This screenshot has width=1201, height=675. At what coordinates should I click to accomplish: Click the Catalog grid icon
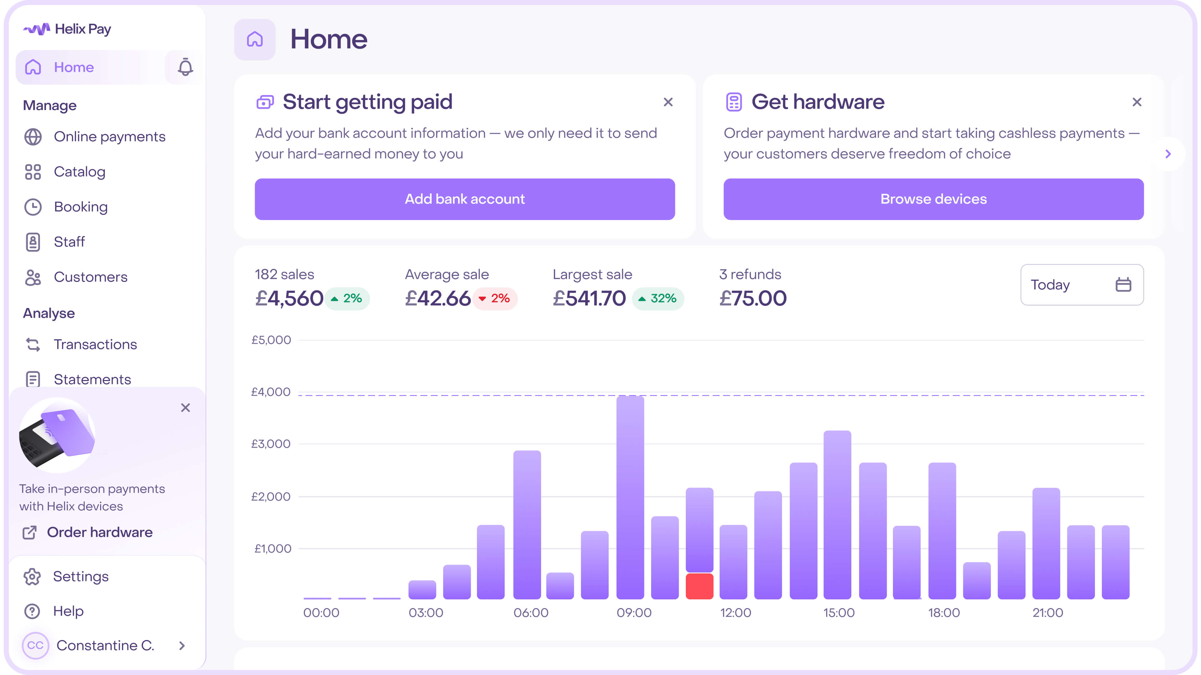pyautogui.click(x=33, y=172)
